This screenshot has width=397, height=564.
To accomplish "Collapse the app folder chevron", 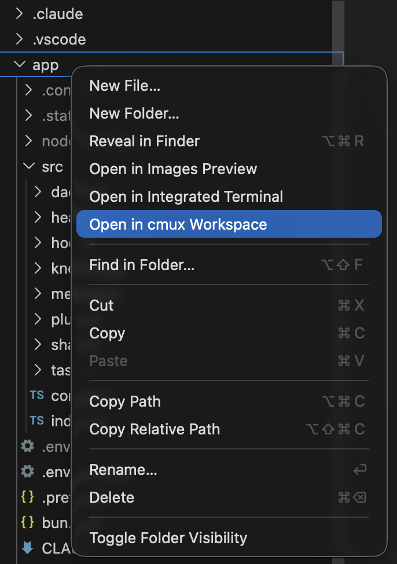I will coord(20,64).
